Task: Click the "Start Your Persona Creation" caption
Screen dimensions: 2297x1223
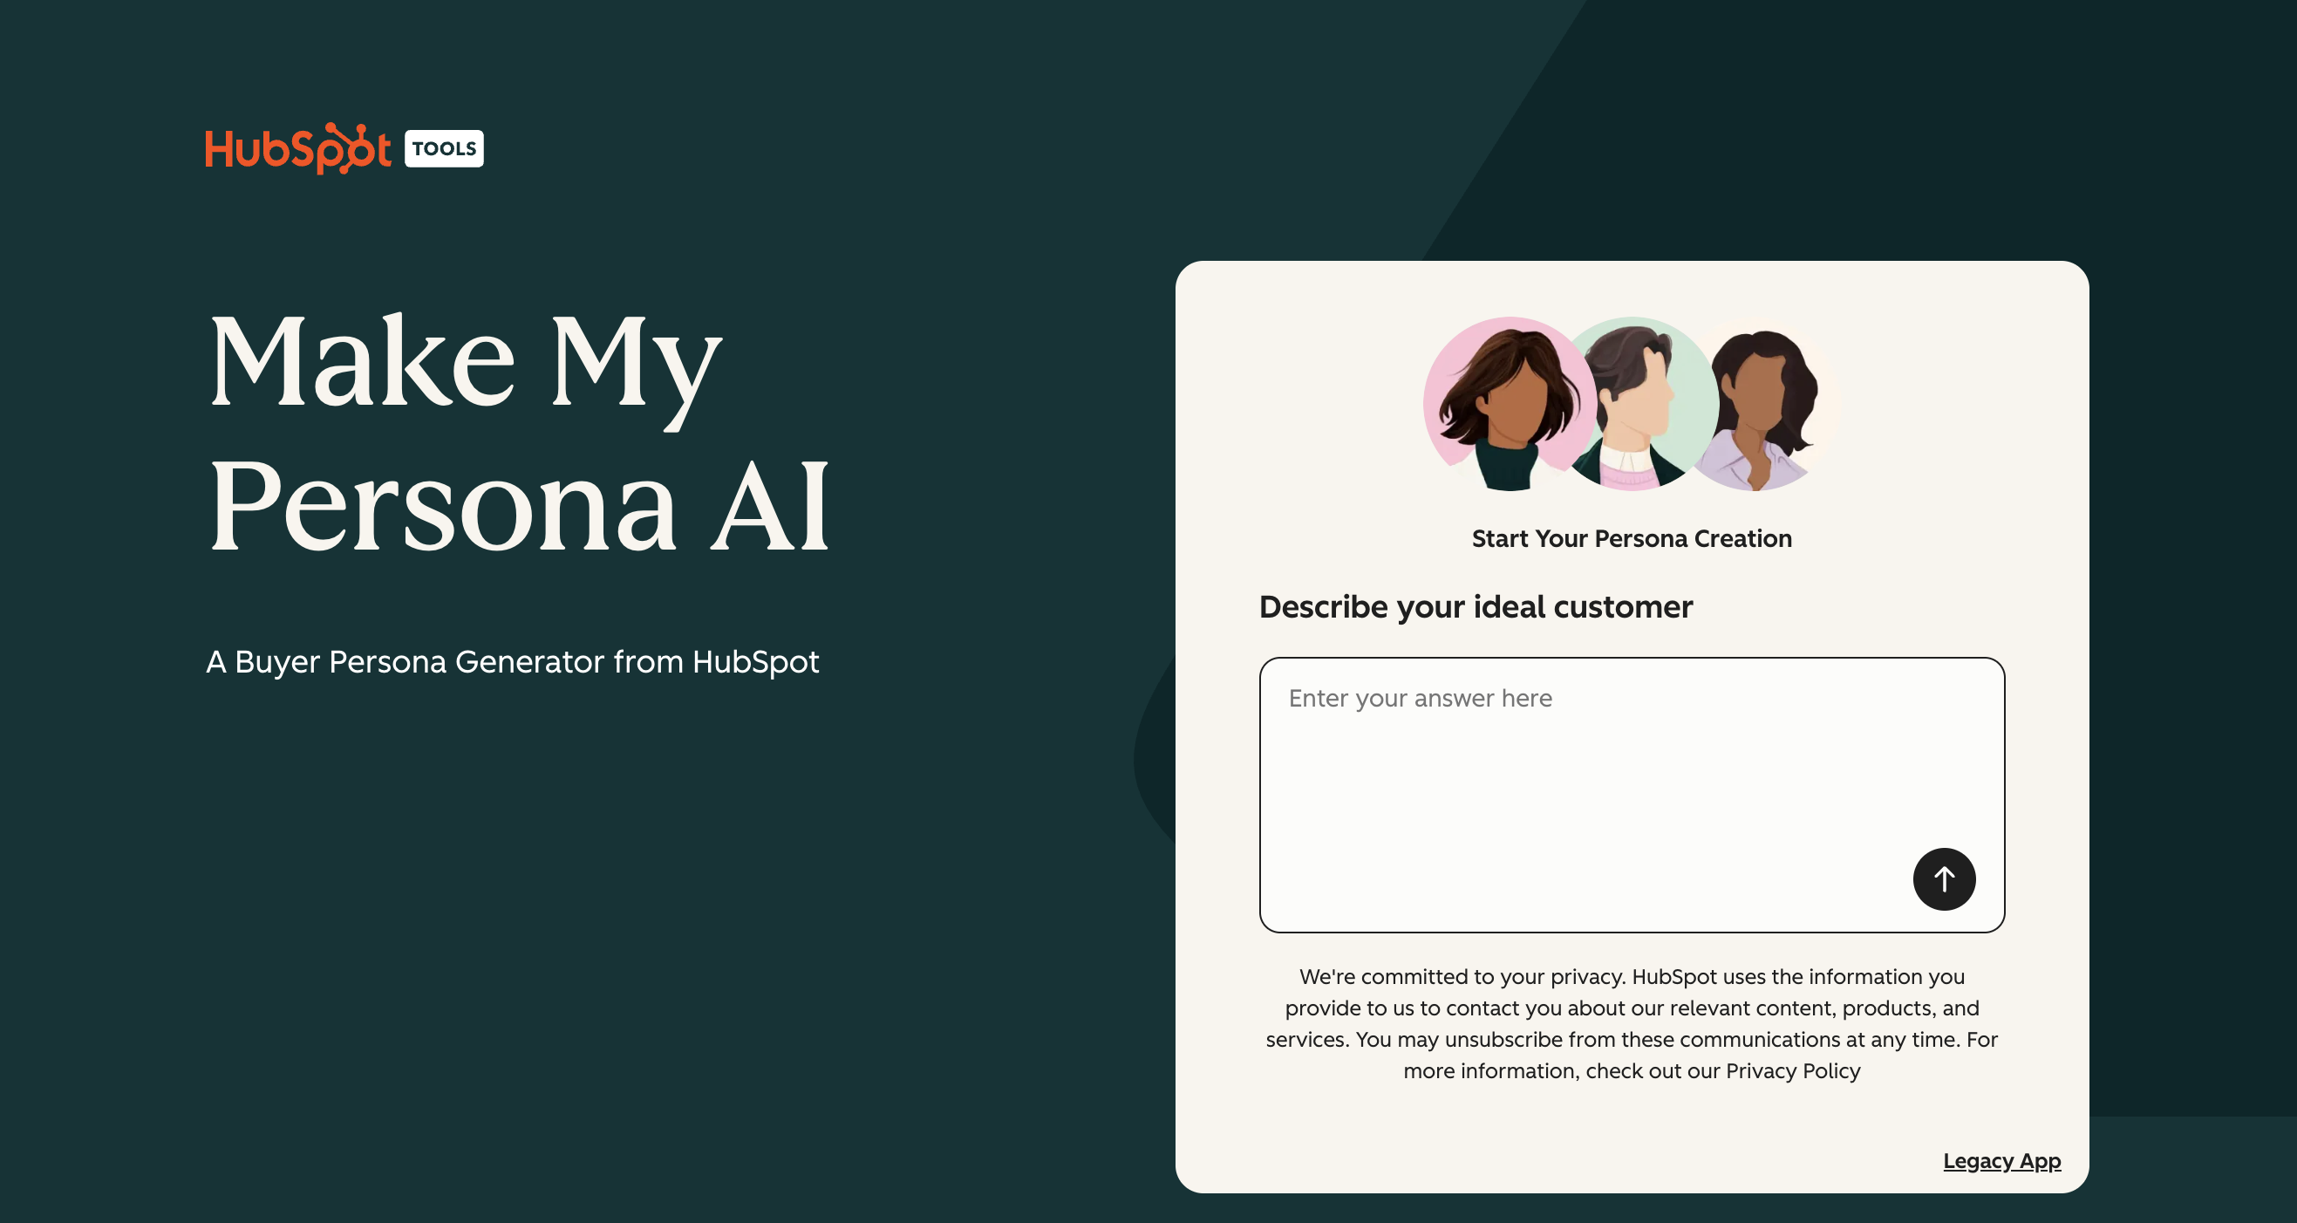Action: pos(1632,539)
